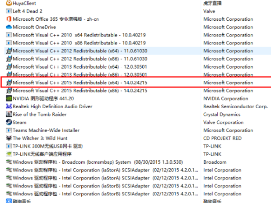Select Rise of the Tomb Raider entry
This screenshot has height=203, width=271.
click(x=40, y=114)
